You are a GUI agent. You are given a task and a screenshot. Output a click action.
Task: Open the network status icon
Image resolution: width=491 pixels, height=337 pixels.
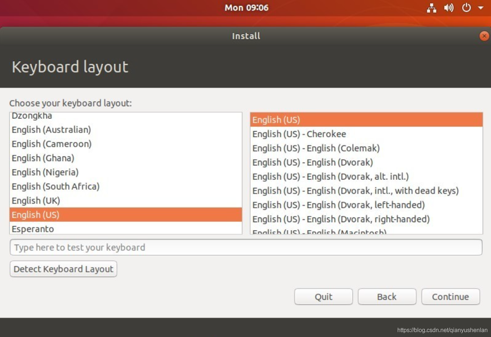tap(431, 8)
